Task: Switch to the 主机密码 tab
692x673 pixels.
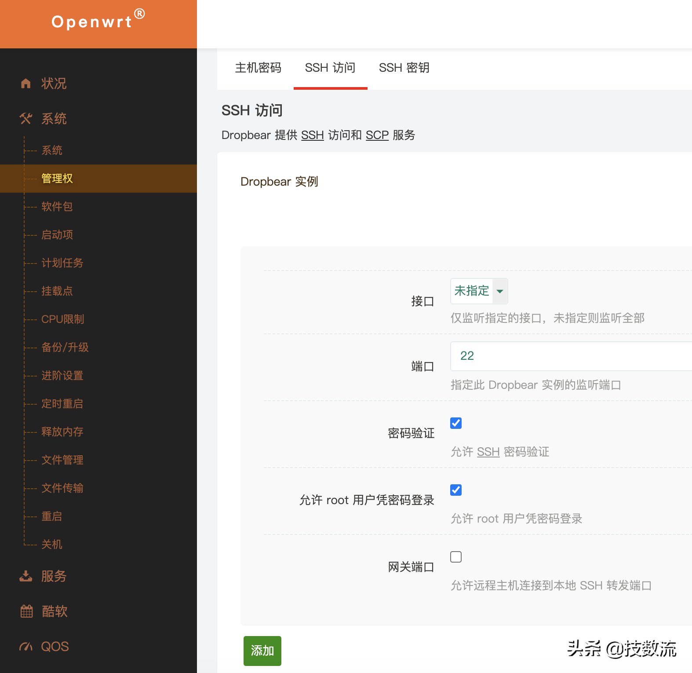Action: pos(258,68)
